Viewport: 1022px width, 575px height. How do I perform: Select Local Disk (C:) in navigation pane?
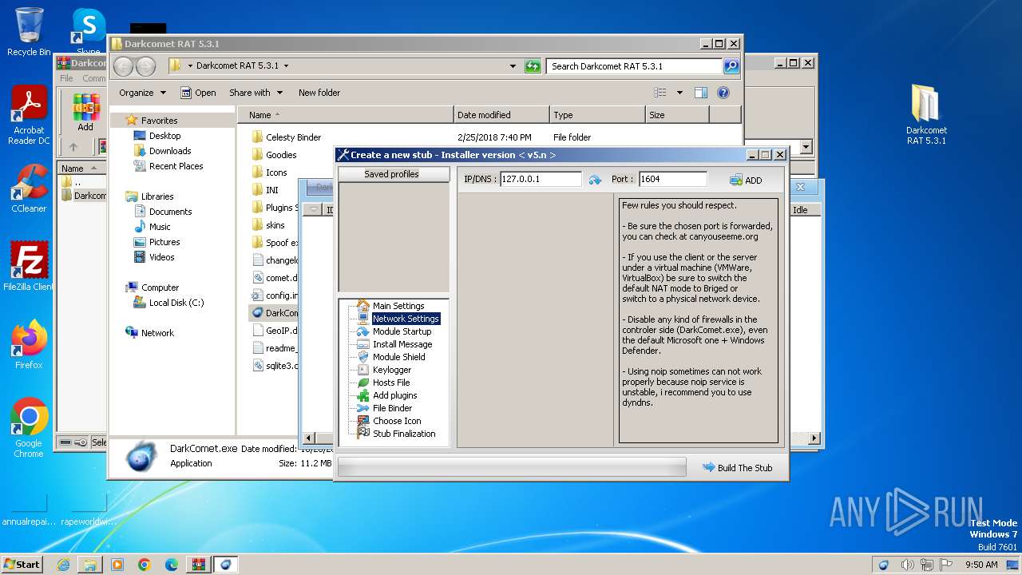click(x=176, y=303)
